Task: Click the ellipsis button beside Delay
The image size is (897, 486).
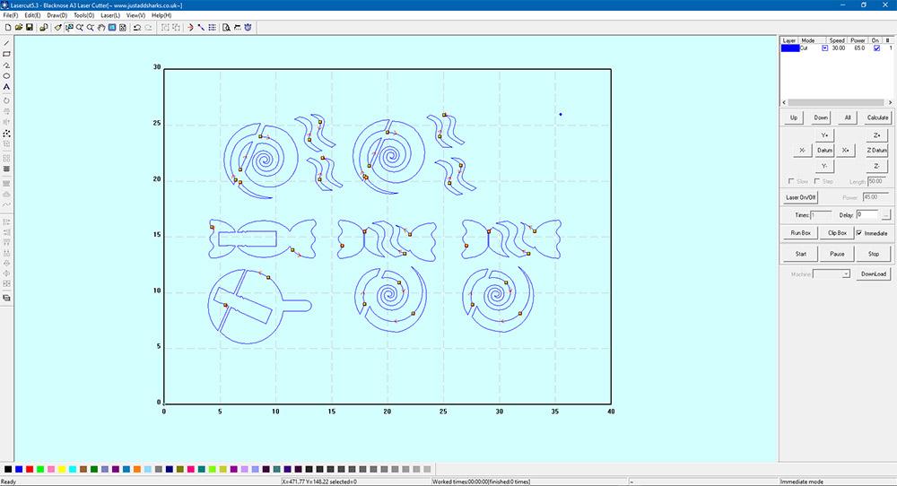Action: [885, 215]
